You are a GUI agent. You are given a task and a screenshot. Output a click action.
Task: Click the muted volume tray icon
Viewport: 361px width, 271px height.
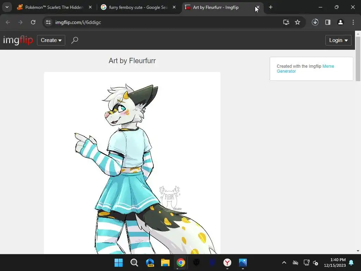point(316,263)
